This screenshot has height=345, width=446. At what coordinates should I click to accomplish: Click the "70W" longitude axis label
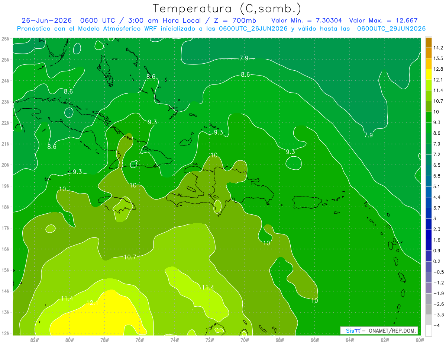click(x=245, y=340)
